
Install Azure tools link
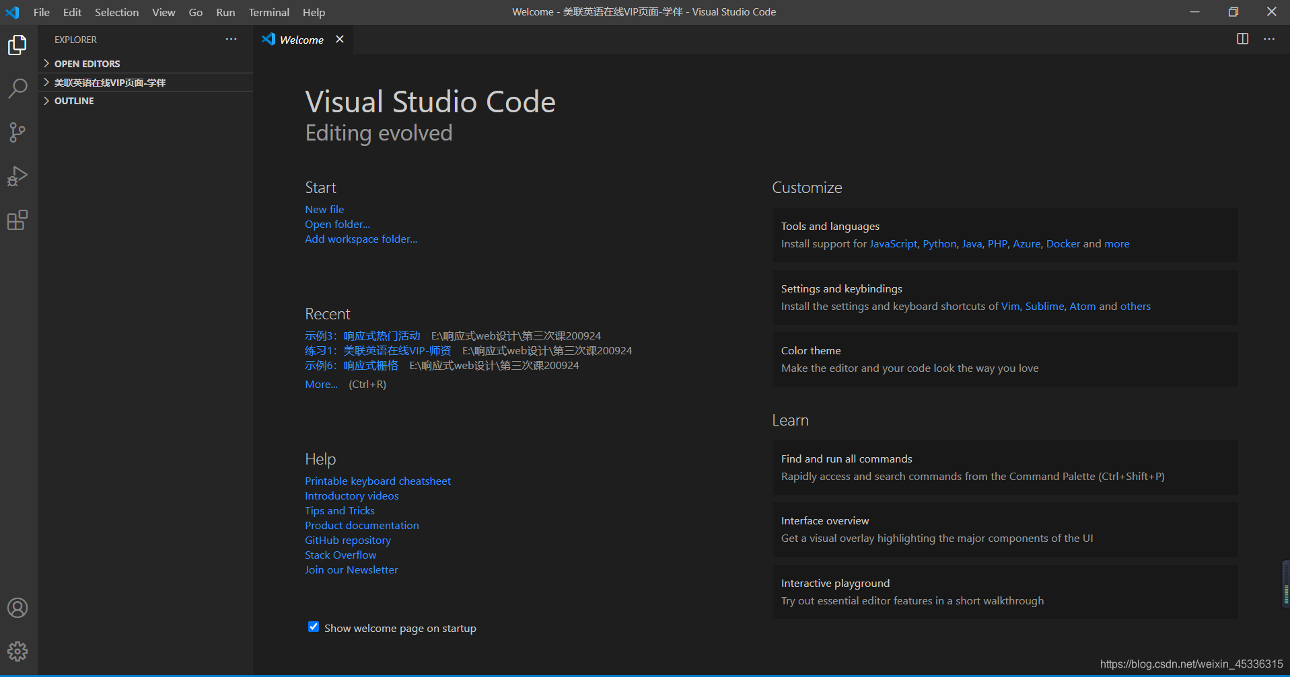[x=1026, y=243]
